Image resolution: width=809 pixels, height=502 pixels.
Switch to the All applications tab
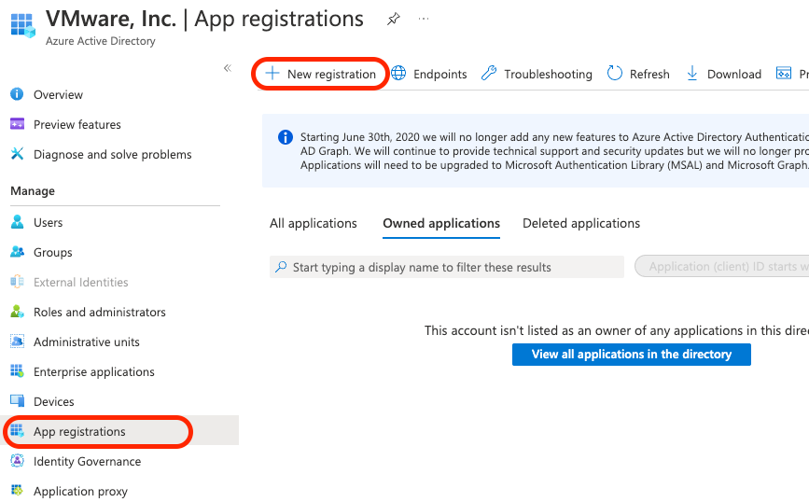click(314, 223)
